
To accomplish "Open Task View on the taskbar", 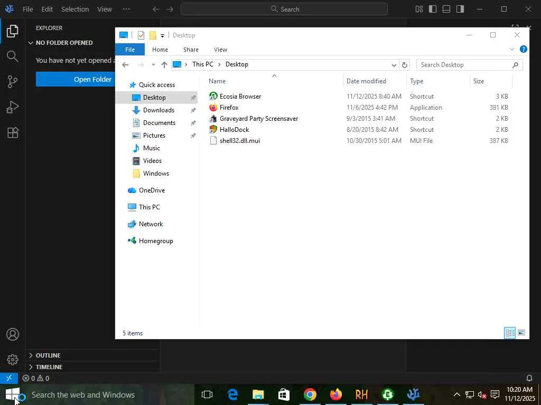I will click(x=207, y=394).
